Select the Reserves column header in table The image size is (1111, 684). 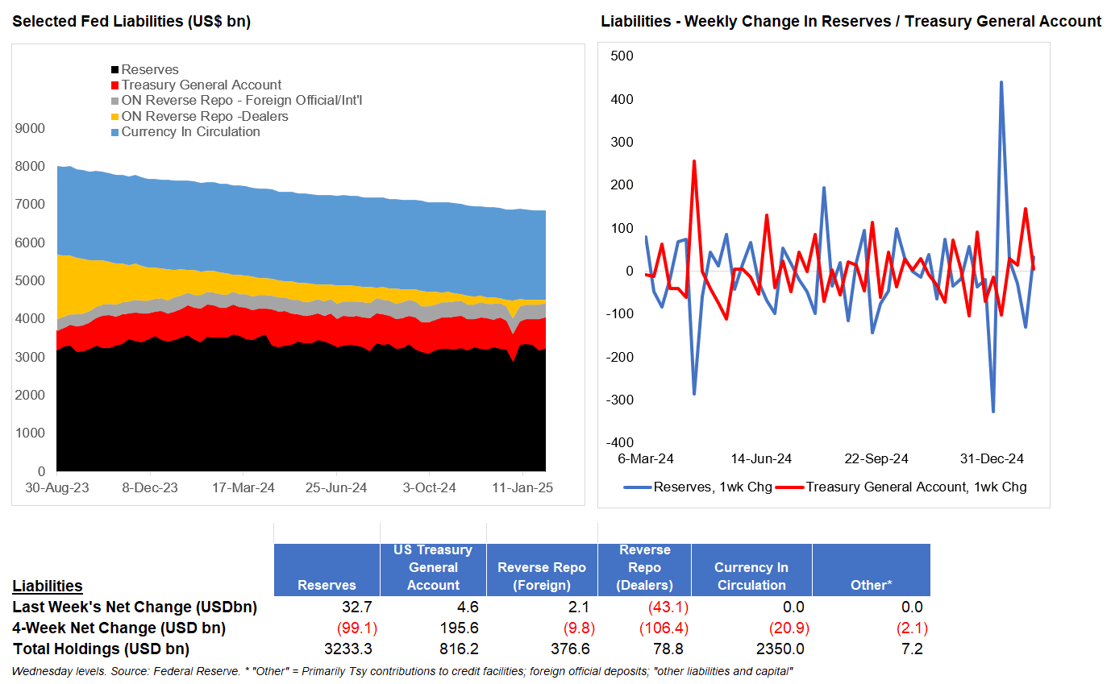point(327,585)
